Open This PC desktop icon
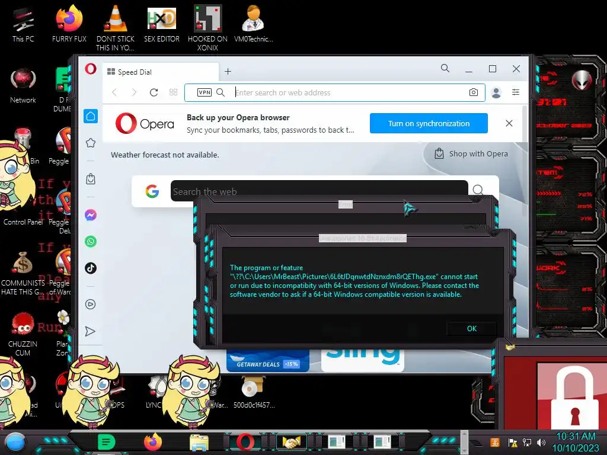This screenshot has height=455, width=607. click(23, 25)
